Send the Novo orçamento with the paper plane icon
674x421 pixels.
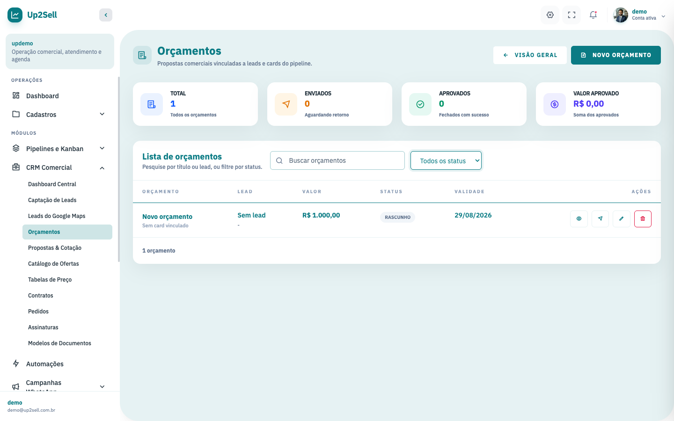click(x=600, y=218)
